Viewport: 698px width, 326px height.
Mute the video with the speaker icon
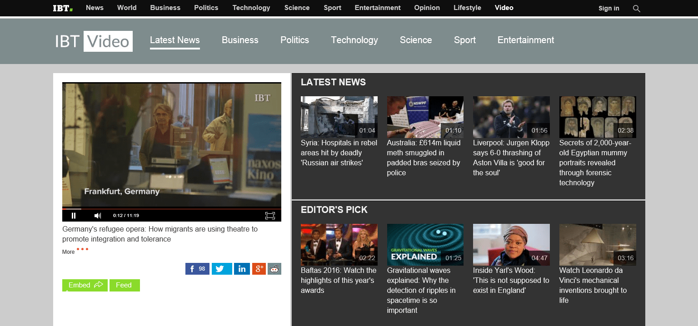97,216
